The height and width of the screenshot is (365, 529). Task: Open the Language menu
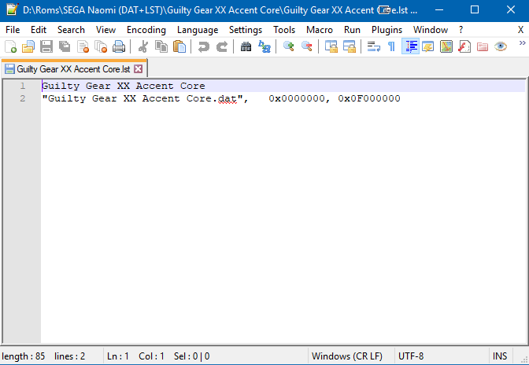click(198, 30)
